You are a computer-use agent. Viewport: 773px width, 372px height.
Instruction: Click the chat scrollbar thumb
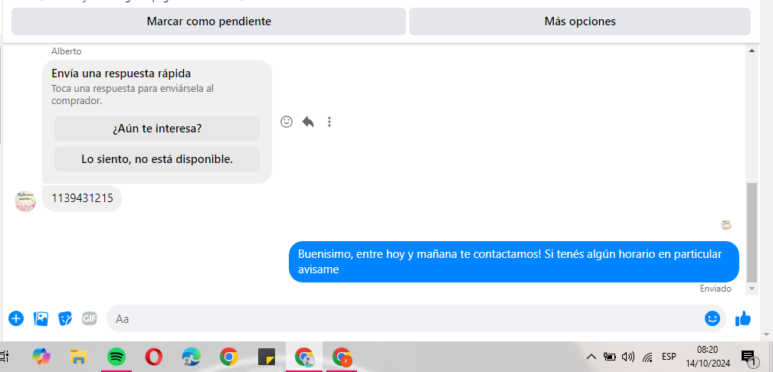click(752, 232)
